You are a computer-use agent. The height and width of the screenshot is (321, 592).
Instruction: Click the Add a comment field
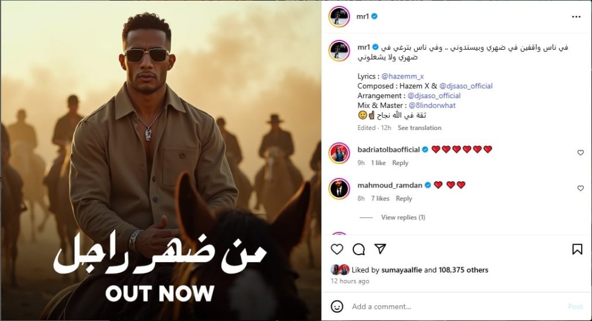pyautogui.click(x=457, y=307)
